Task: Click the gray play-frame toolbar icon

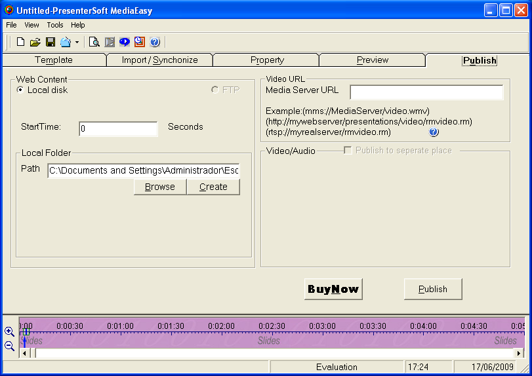Action: pos(110,42)
